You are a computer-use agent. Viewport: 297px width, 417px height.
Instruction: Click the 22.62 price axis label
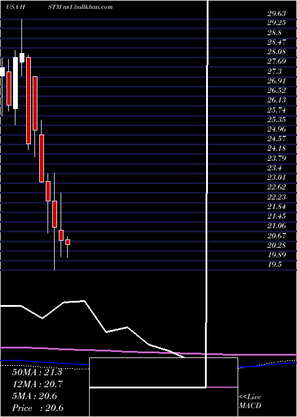pos(276,188)
